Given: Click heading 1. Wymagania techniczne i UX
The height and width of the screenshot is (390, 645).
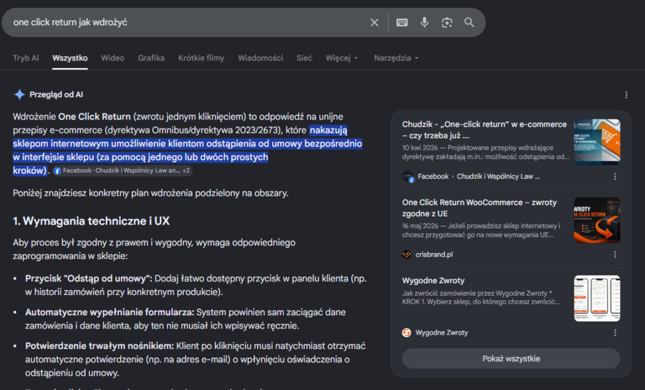Looking at the screenshot, I should click(91, 221).
